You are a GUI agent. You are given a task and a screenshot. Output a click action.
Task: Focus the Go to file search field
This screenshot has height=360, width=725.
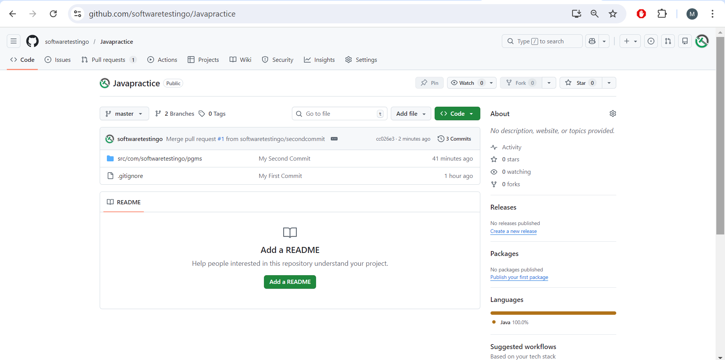pos(339,113)
